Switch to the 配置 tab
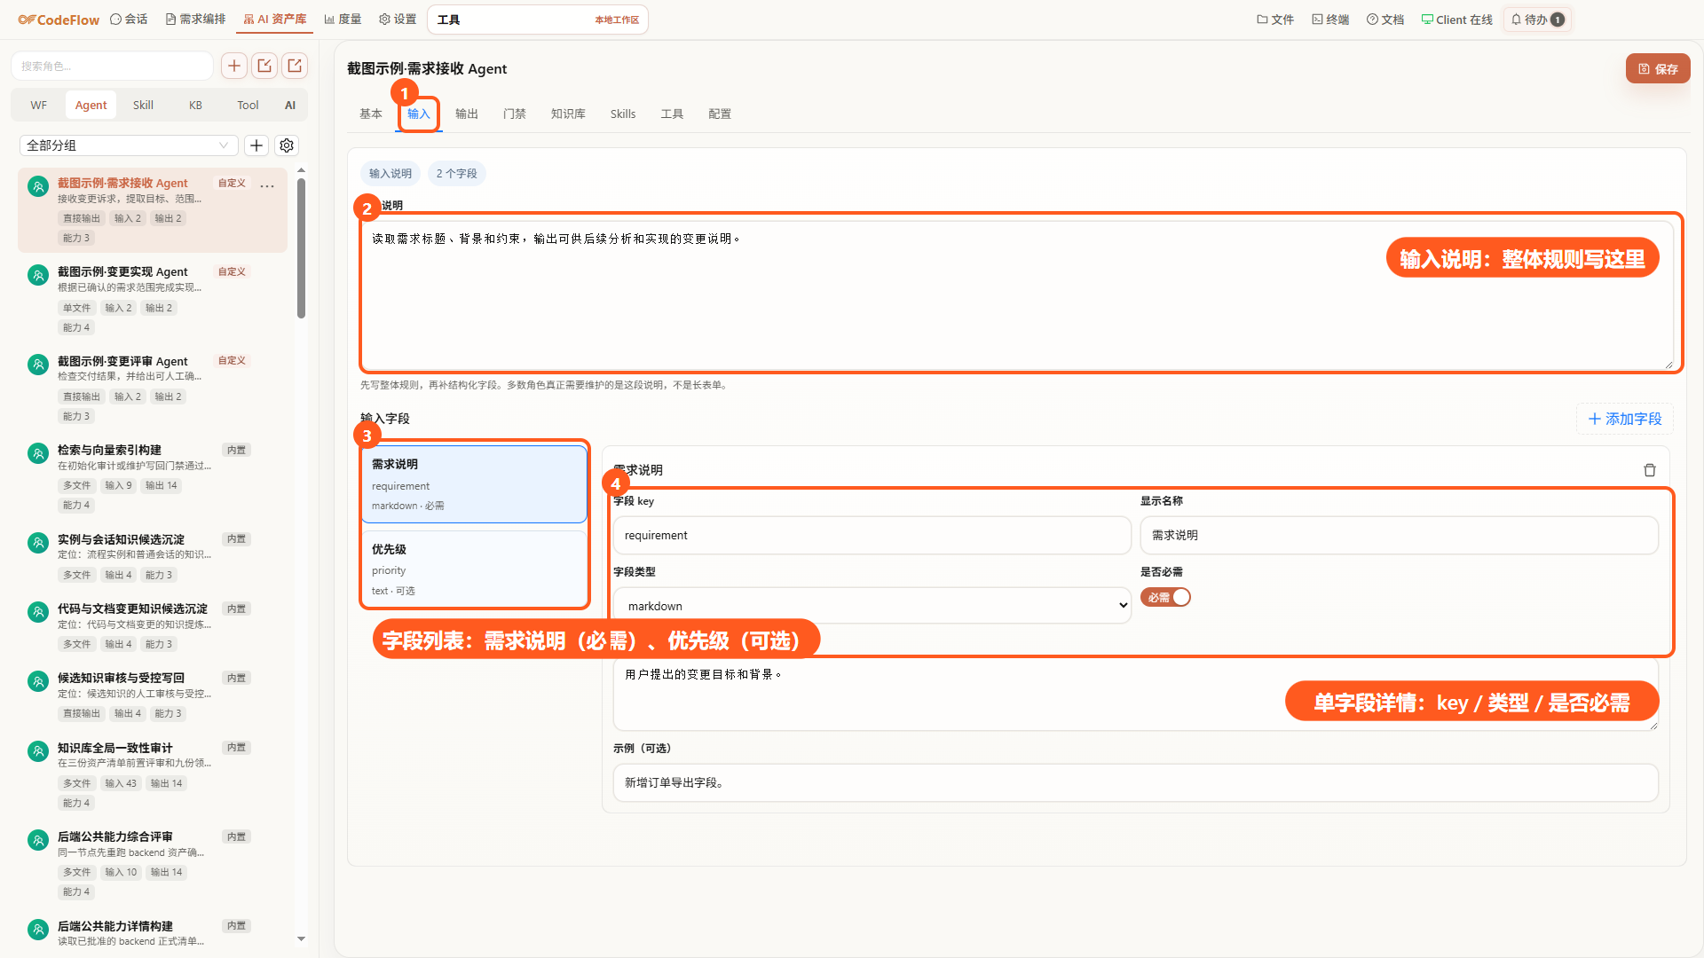 (x=720, y=114)
